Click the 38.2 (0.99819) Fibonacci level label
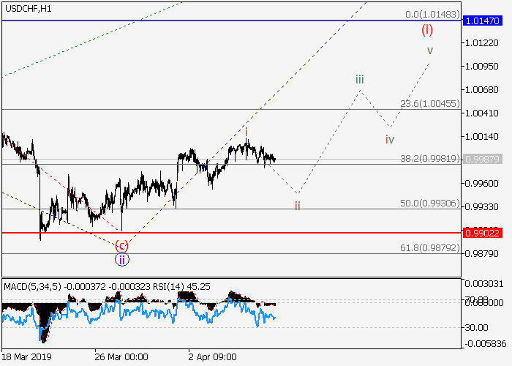The width and height of the screenshot is (512, 366). coord(432,158)
